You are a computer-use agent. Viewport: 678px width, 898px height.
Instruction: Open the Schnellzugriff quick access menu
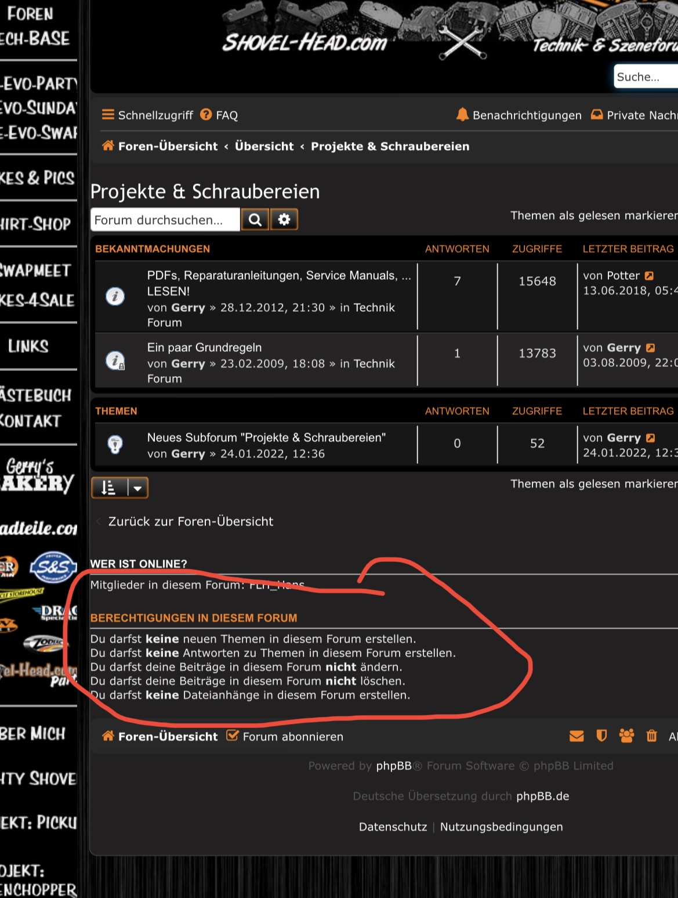coord(147,115)
